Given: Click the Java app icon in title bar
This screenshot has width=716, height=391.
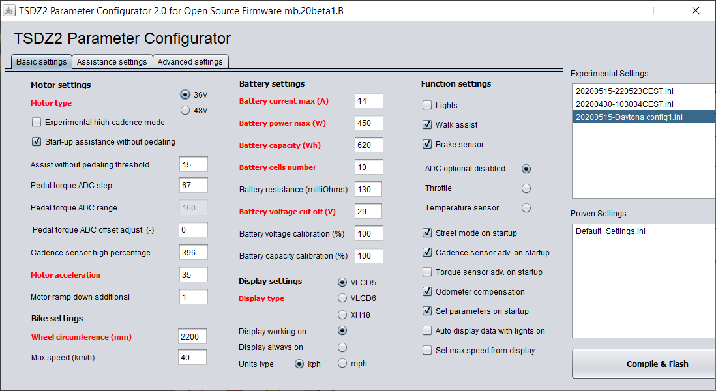Looking at the screenshot, I should 8,10.
